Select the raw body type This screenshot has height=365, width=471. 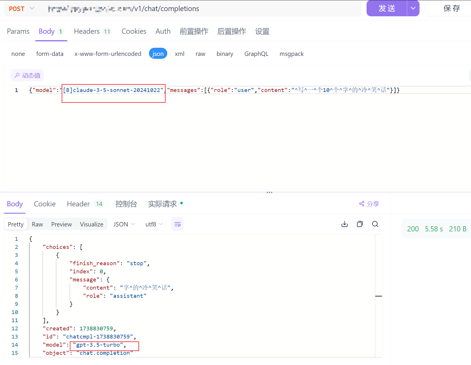click(200, 54)
